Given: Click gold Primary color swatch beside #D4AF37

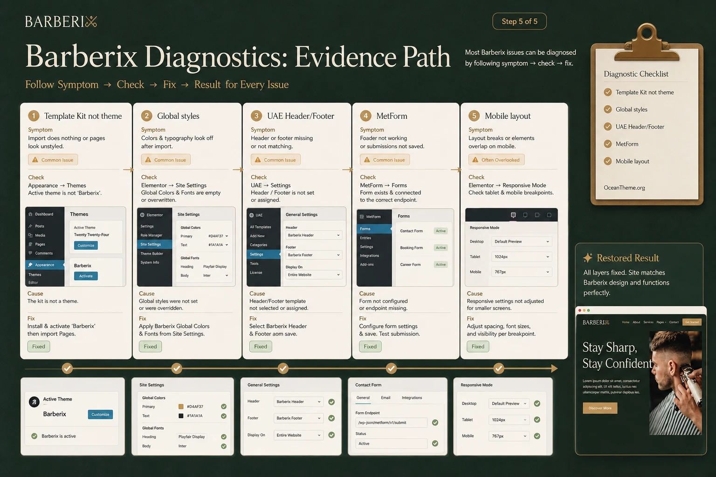Looking at the screenshot, I should click(x=181, y=407).
